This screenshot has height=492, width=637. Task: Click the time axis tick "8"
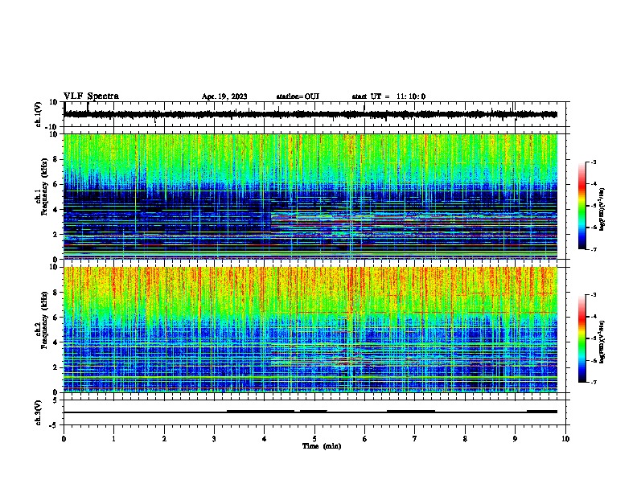click(x=465, y=439)
